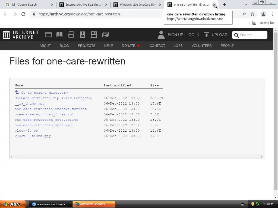Screen dimensions: 278x208
Task: Click the browser back arrow
Action: (x=6, y=14)
